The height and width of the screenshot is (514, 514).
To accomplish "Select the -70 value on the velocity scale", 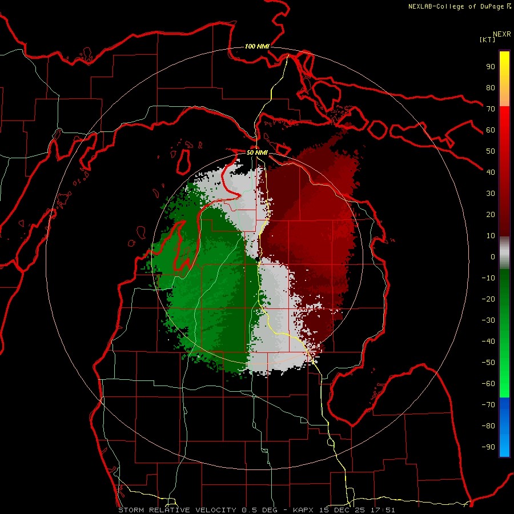I will [x=488, y=405].
